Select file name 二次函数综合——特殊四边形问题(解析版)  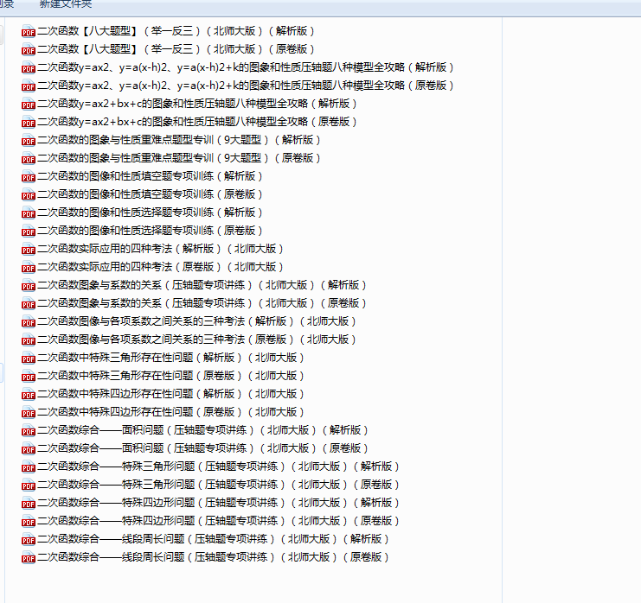tap(219, 503)
